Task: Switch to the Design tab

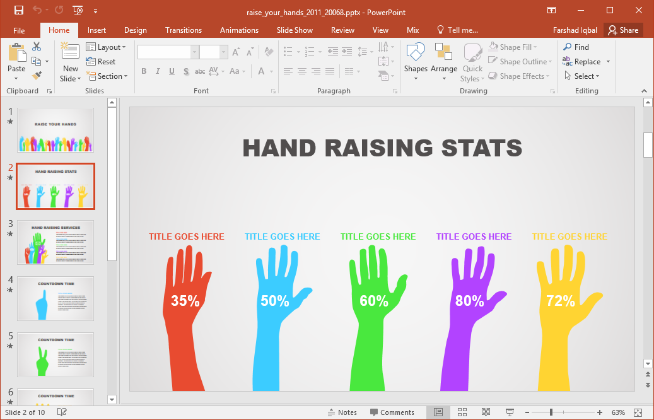Action: [x=135, y=30]
